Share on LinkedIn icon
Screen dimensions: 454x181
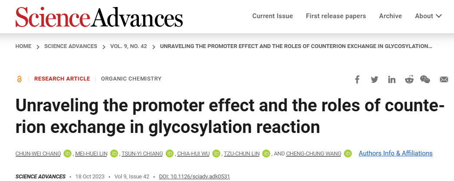pos(392,79)
